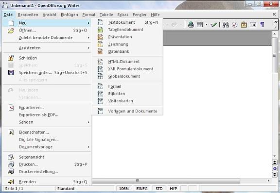Close the document with the X
The image size is (280, 193).
click(274, 15)
